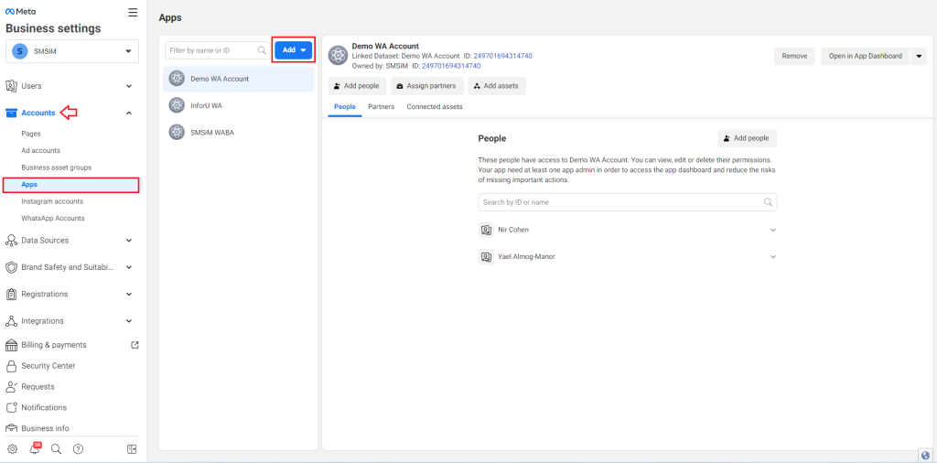The image size is (937, 463).
Task: Click the Remove button
Action: click(795, 56)
